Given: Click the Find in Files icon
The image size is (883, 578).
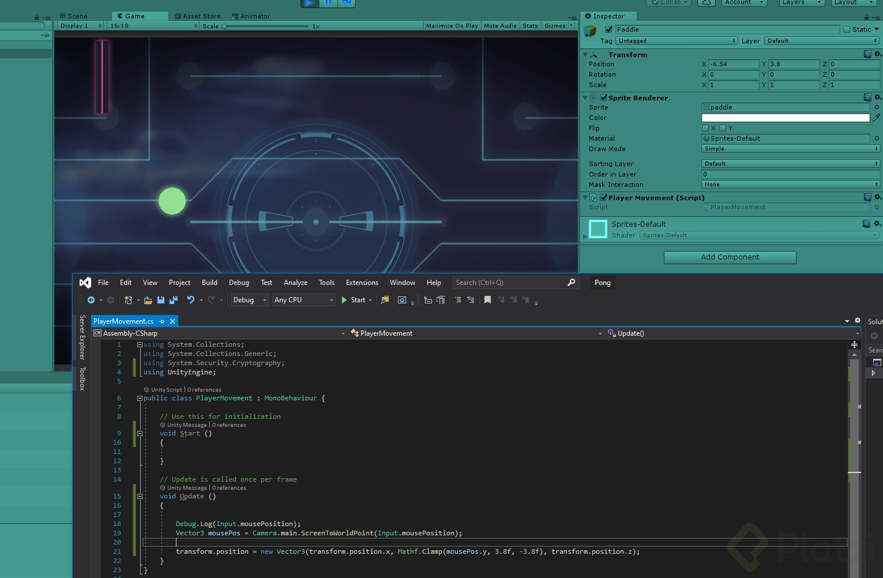Looking at the screenshot, I should [385, 300].
